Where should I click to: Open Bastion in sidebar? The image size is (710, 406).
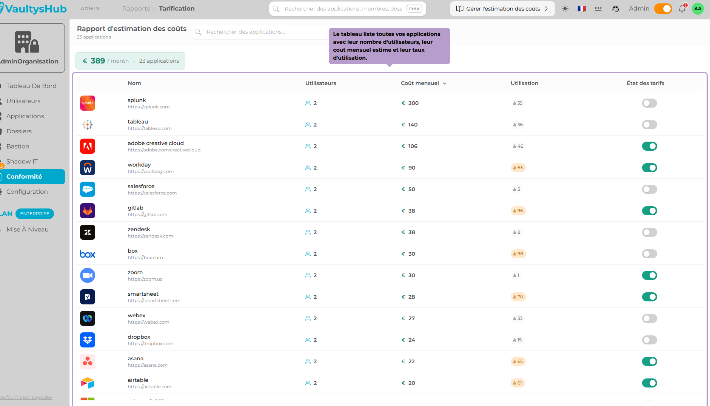18,147
